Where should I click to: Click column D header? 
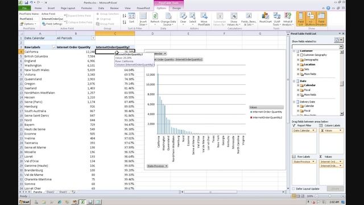pos(152,34)
